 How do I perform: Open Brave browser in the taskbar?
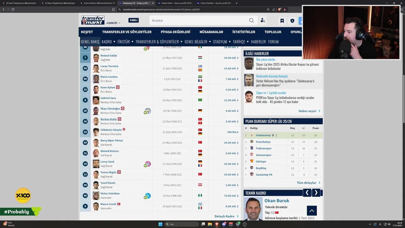pos(217,224)
